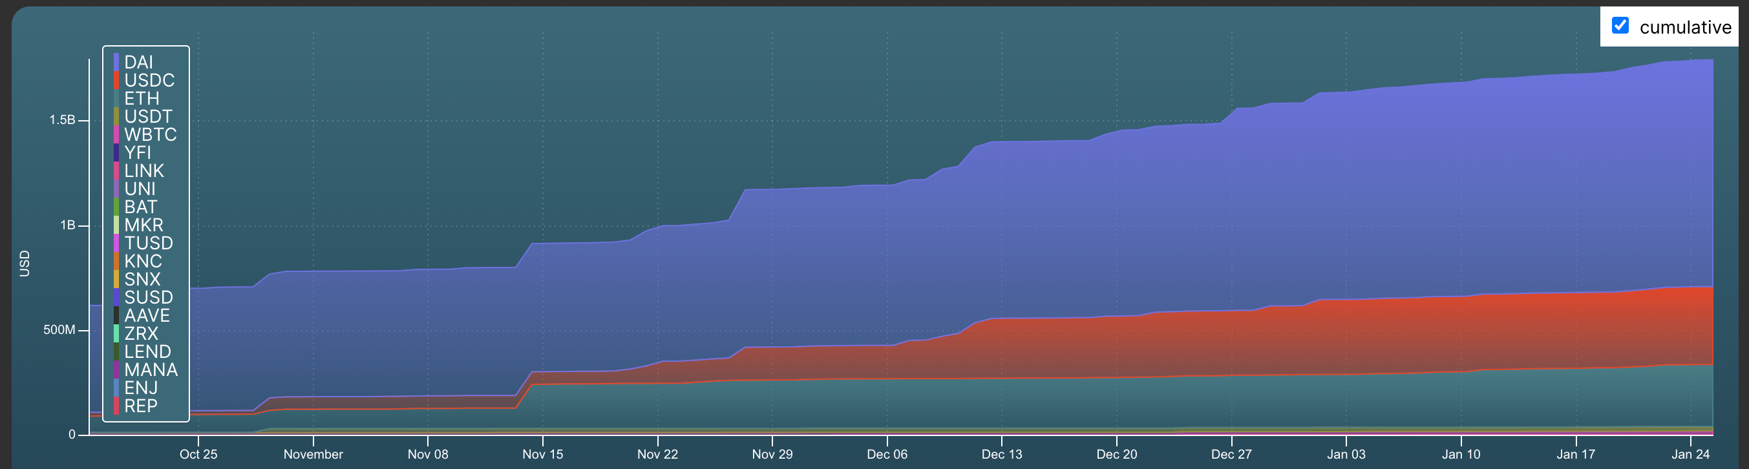
Task: Select the SNX legend entry
Action: [138, 280]
